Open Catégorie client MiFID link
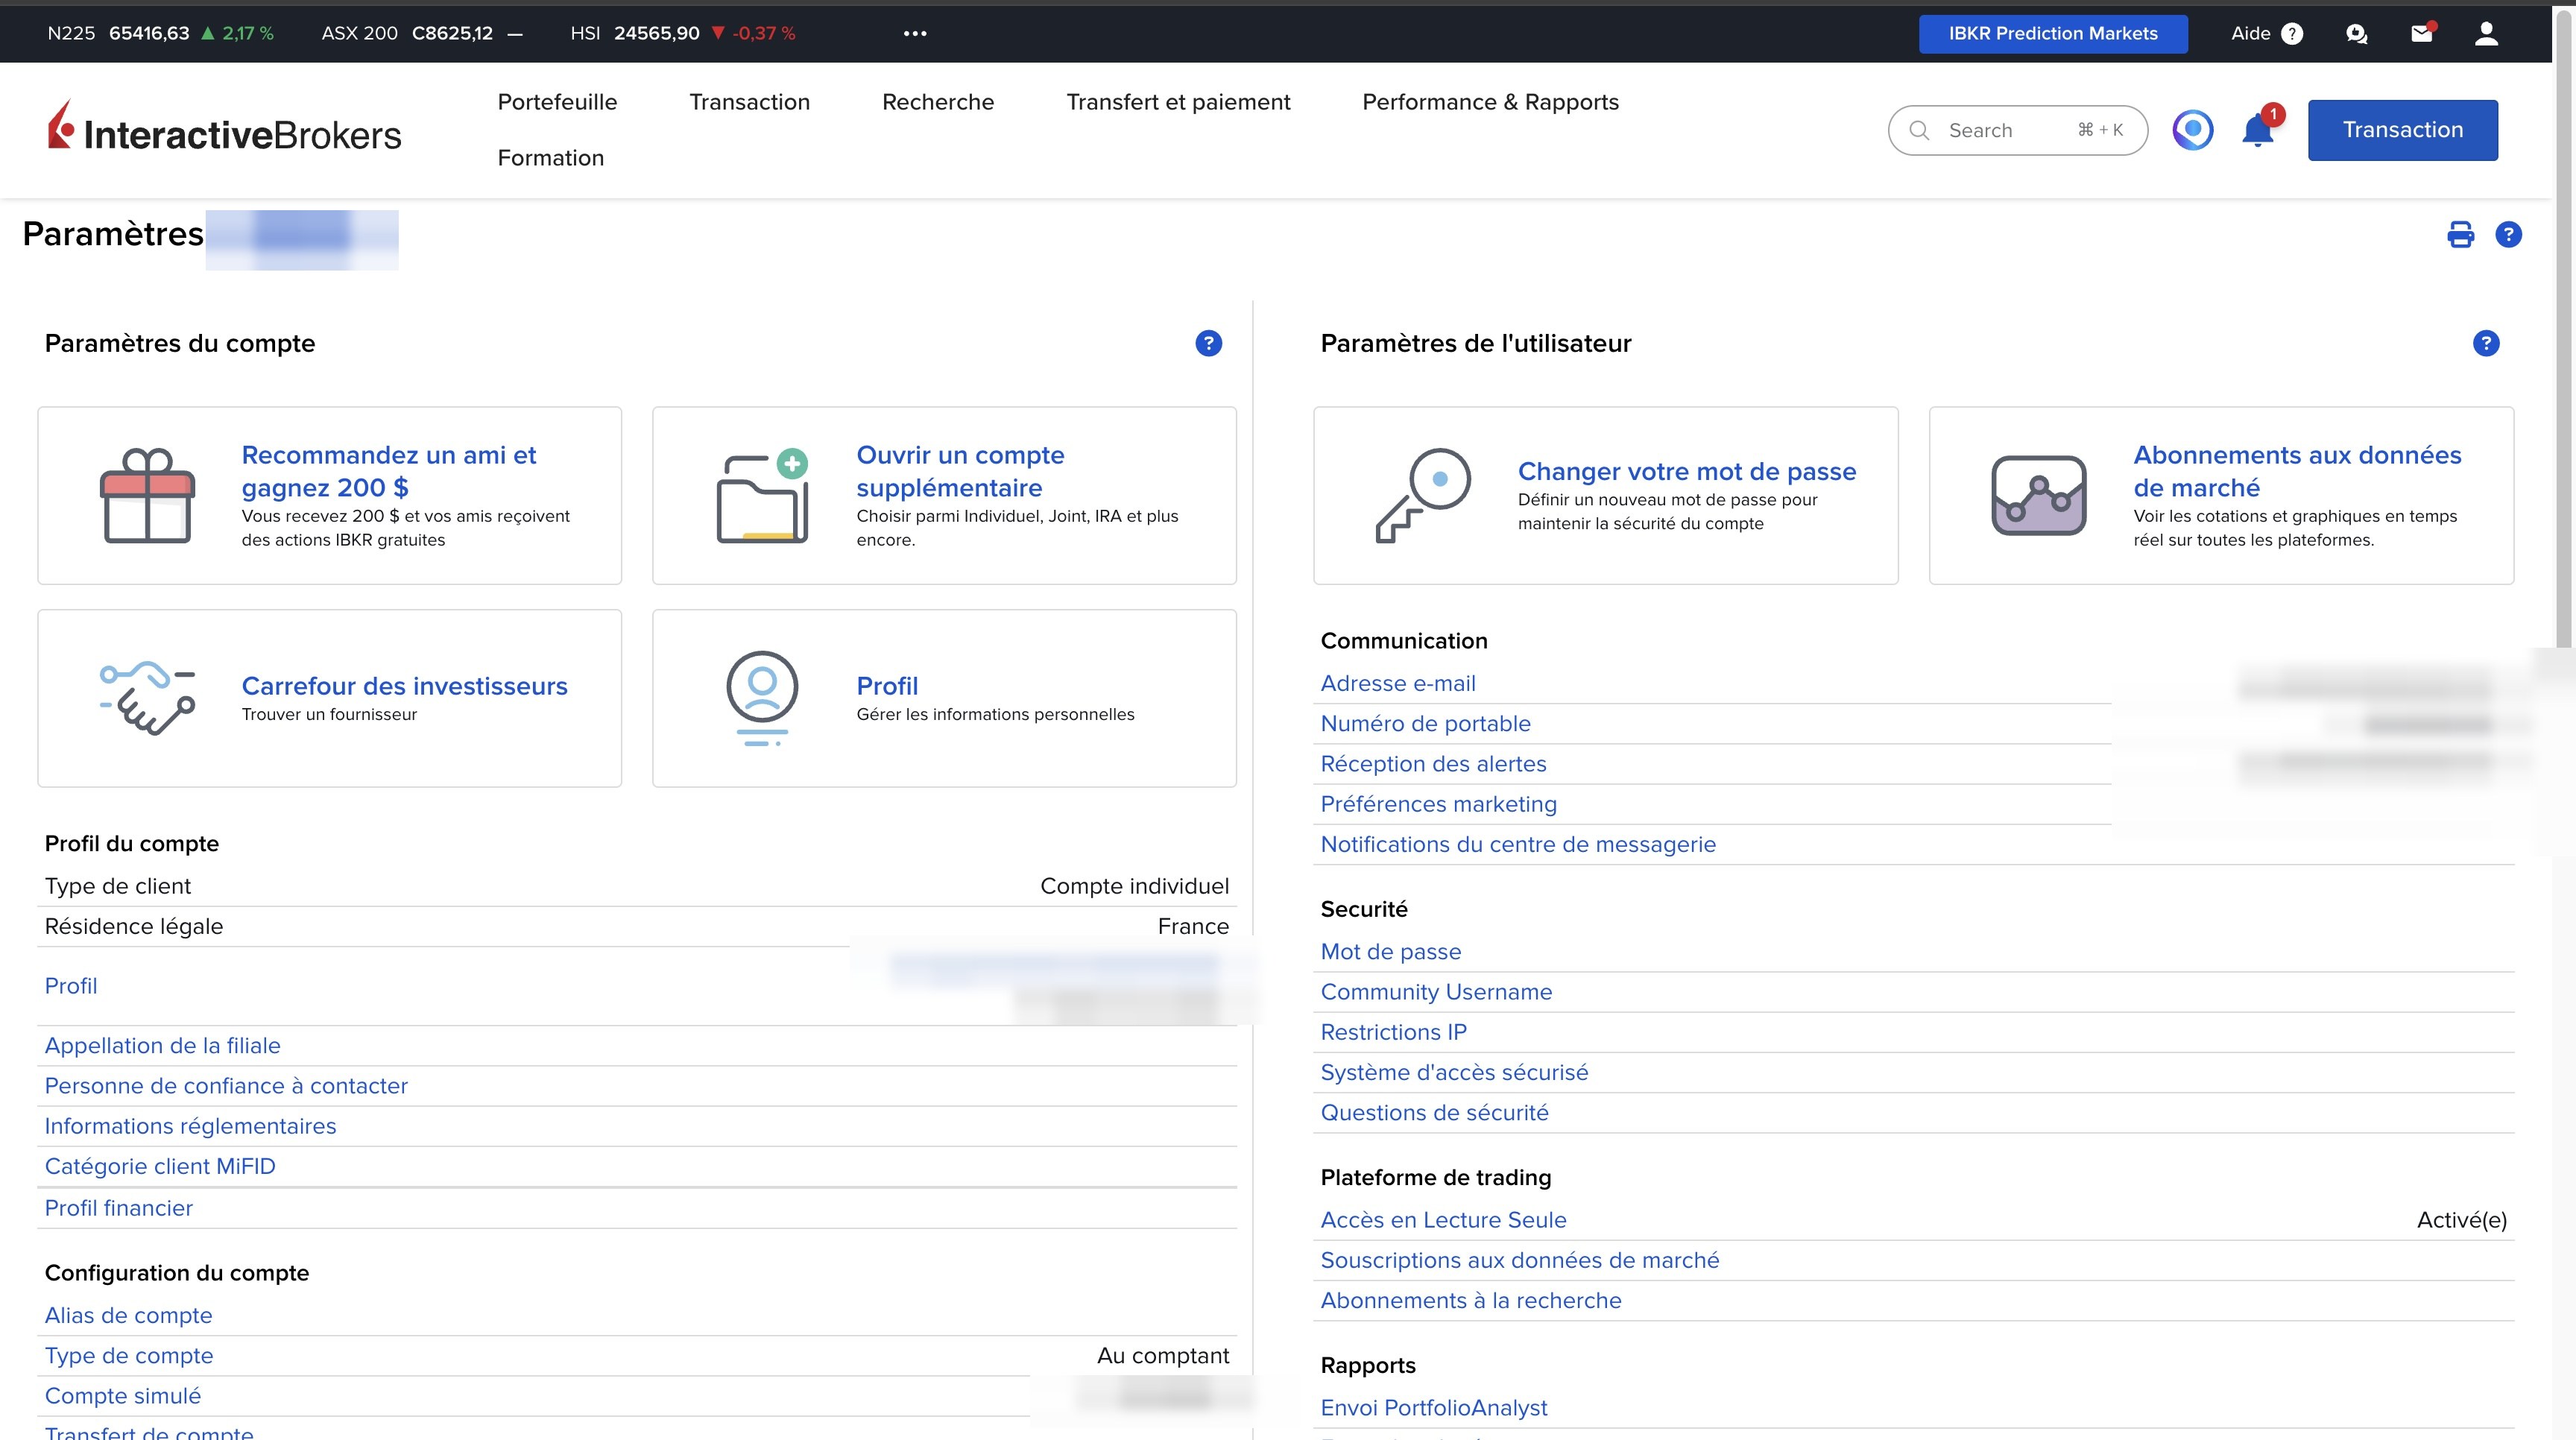Viewport: 2576px width, 1440px height. (160, 1166)
